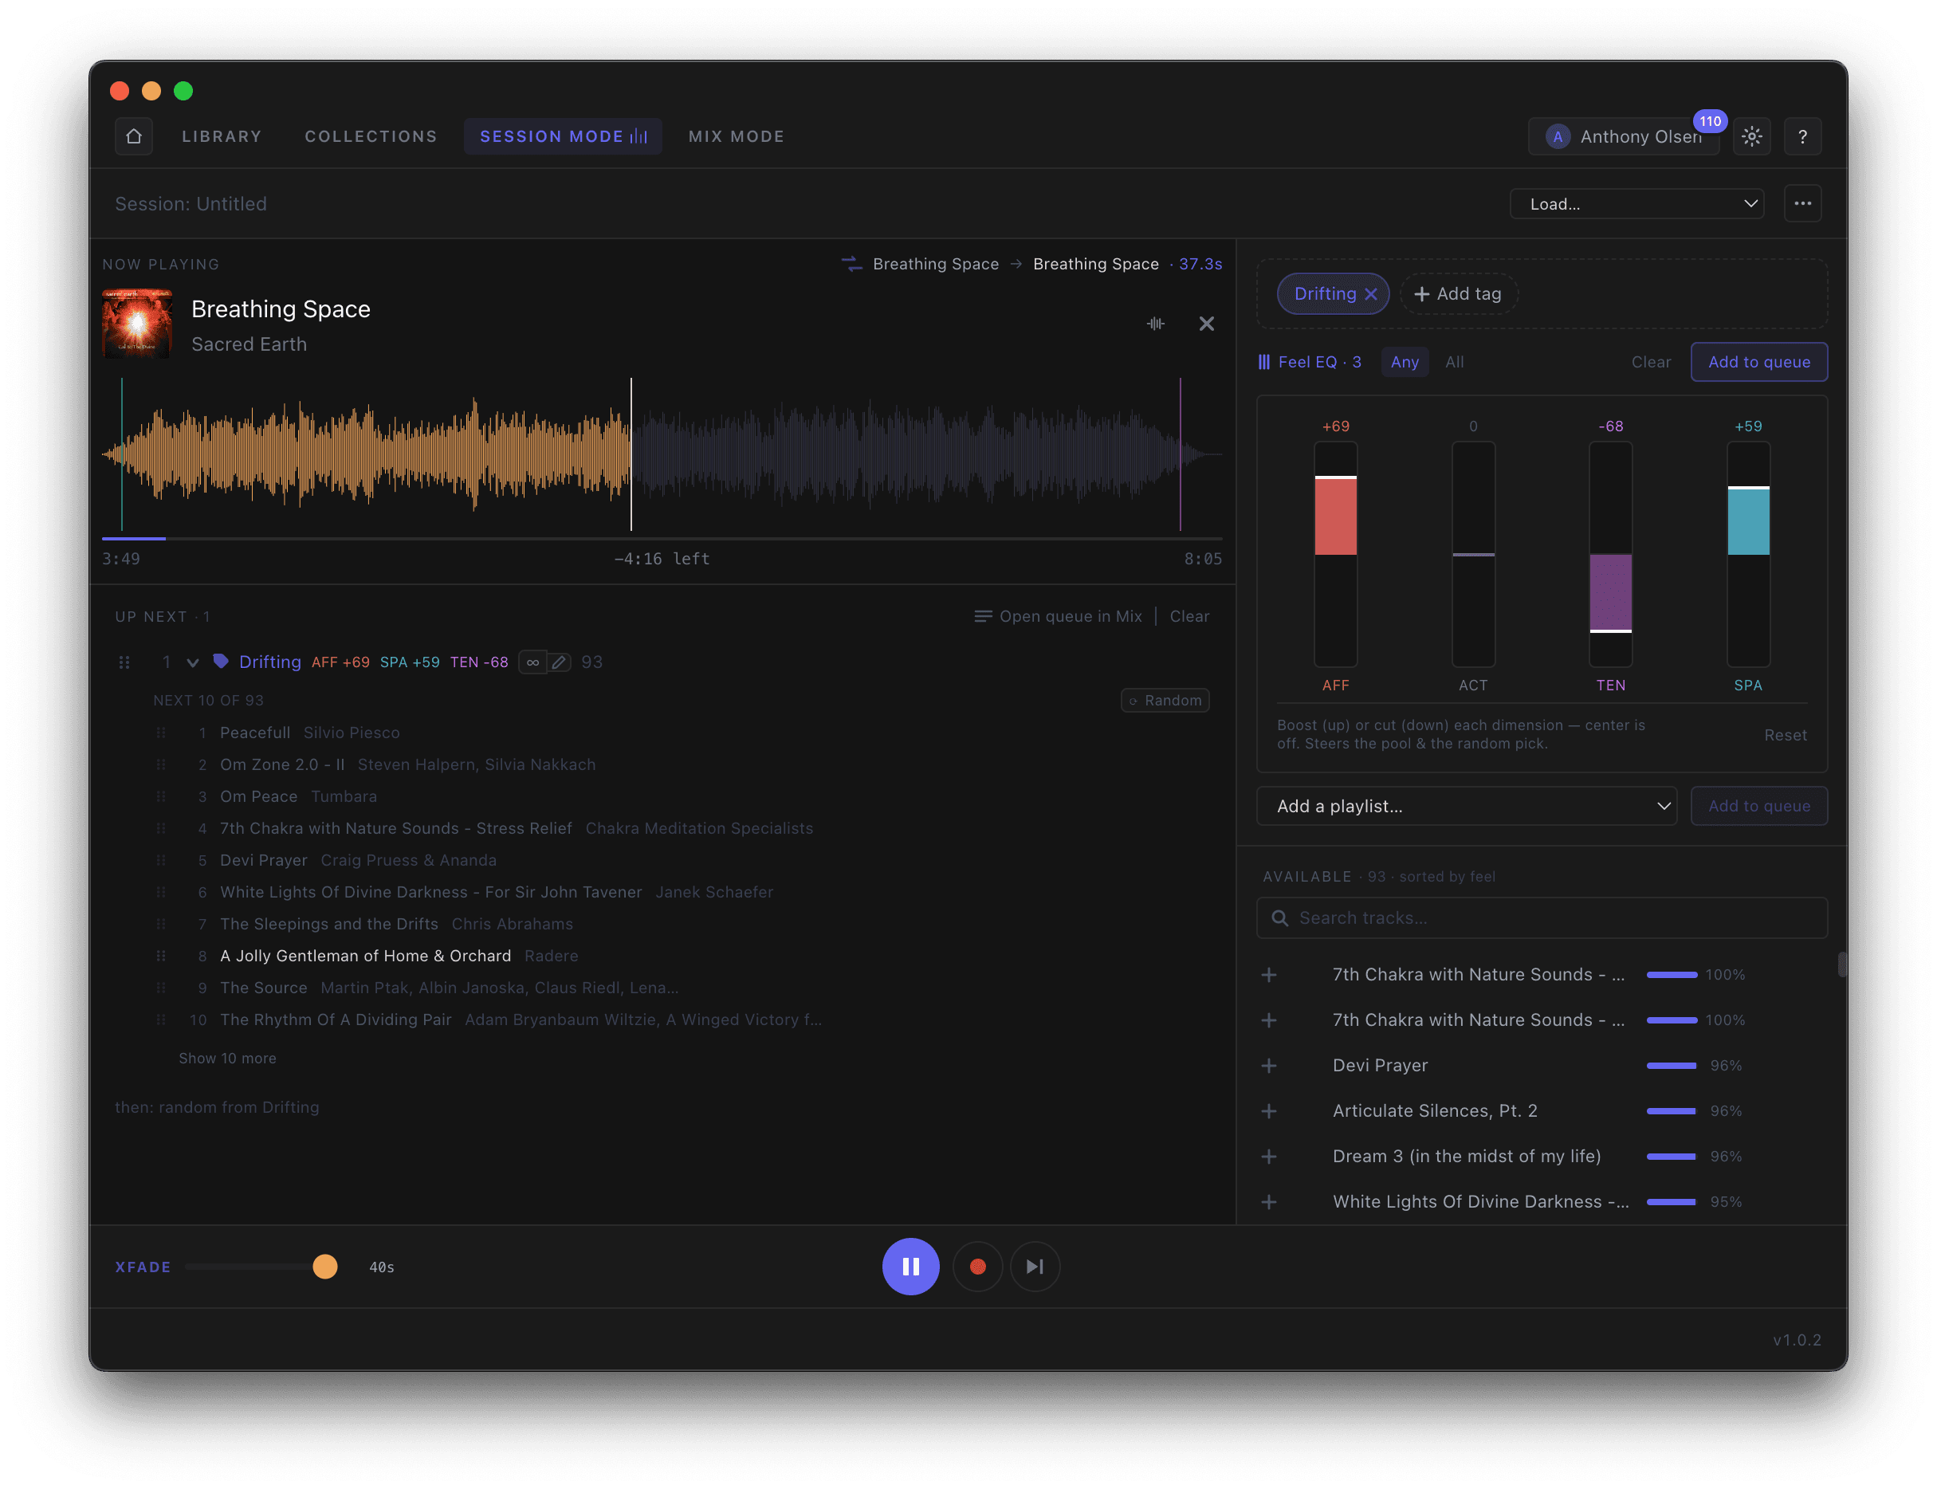This screenshot has height=1489, width=1937.
Task: Switch to the Library tab
Action: [x=222, y=136]
